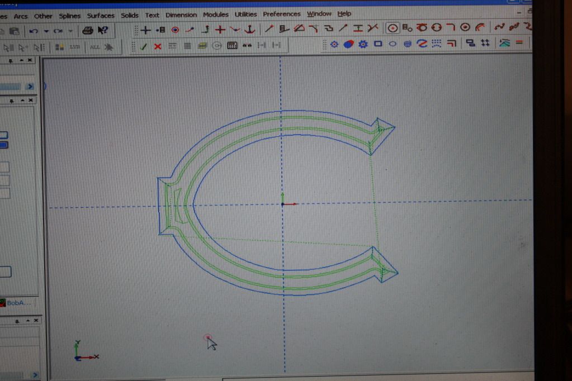The width and height of the screenshot is (572, 381).
Task: Select the red concentric circle tool
Action: [x=465, y=27]
